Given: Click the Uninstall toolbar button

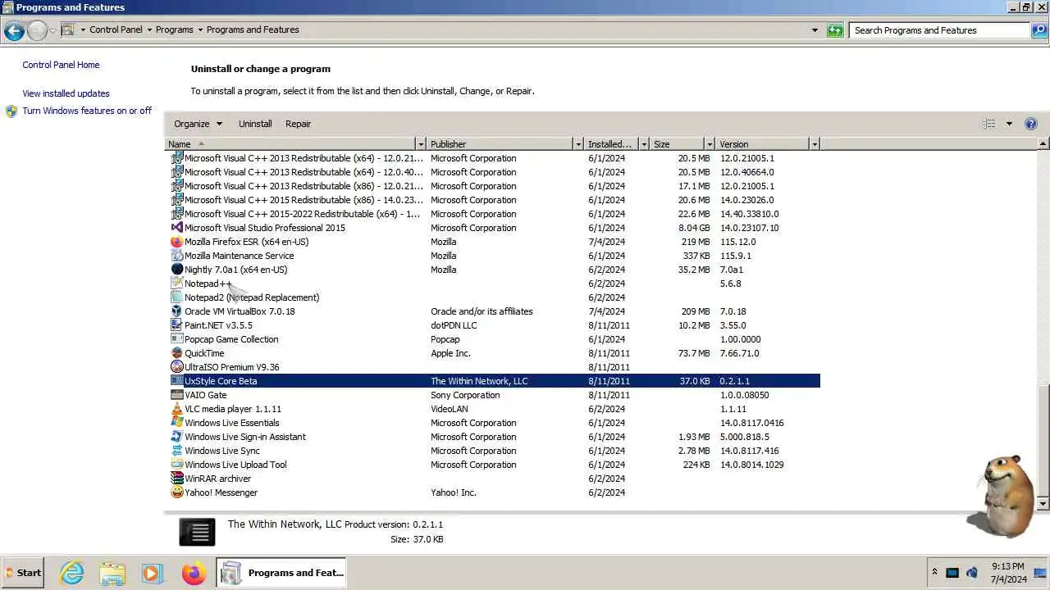Looking at the screenshot, I should (255, 124).
